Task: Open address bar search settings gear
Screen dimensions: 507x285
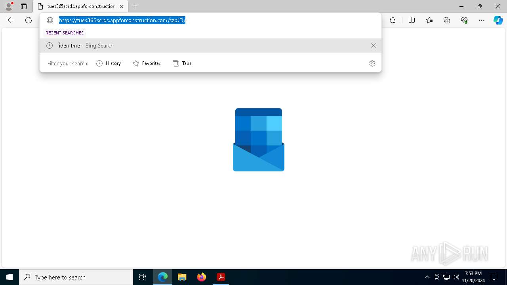Action: pos(372,63)
